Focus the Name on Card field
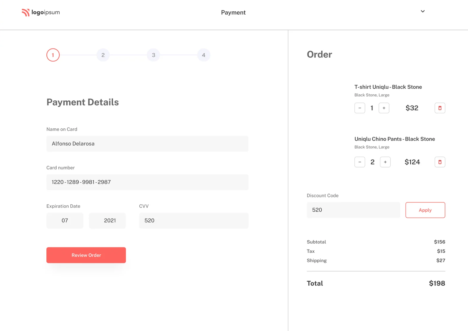 (147, 143)
